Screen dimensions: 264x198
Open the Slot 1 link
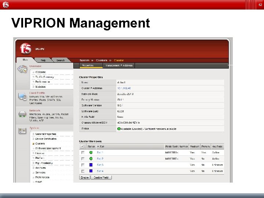tap(100, 153)
